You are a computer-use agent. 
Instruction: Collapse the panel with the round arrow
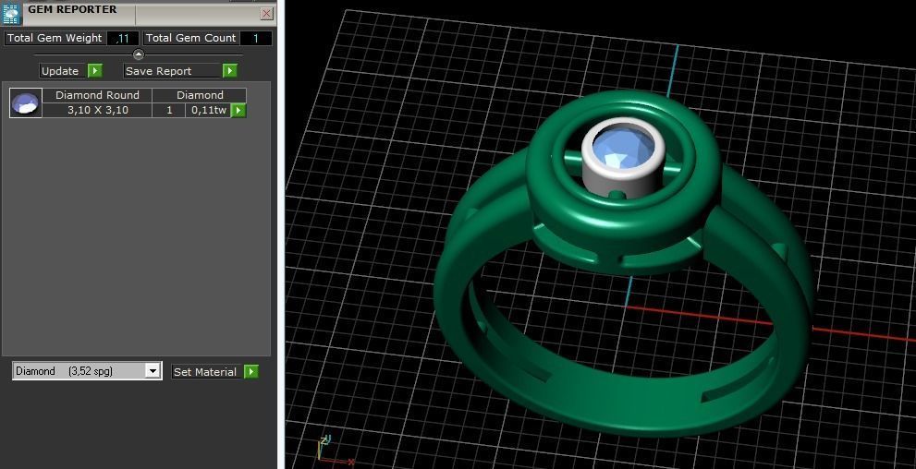[139, 54]
